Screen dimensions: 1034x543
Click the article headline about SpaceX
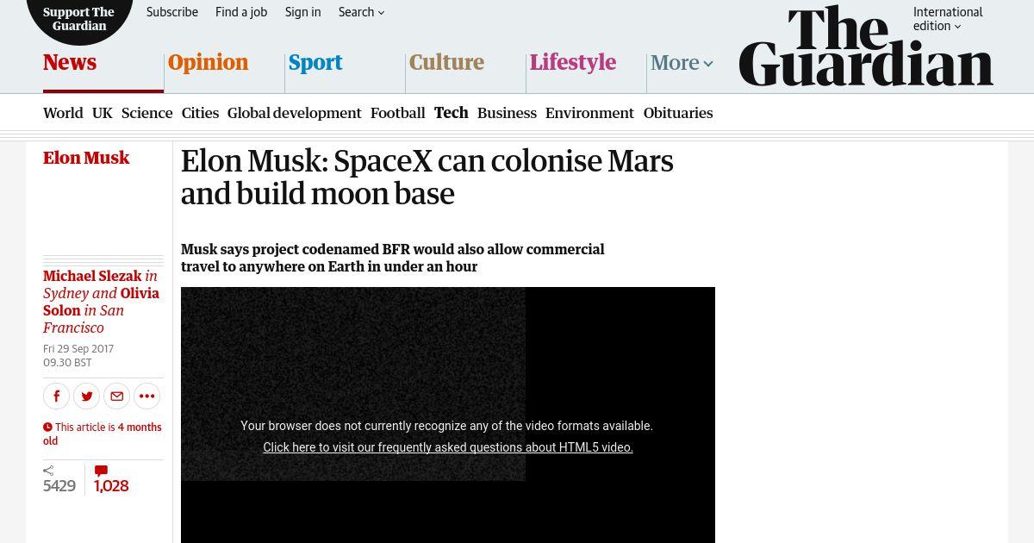[427, 178]
